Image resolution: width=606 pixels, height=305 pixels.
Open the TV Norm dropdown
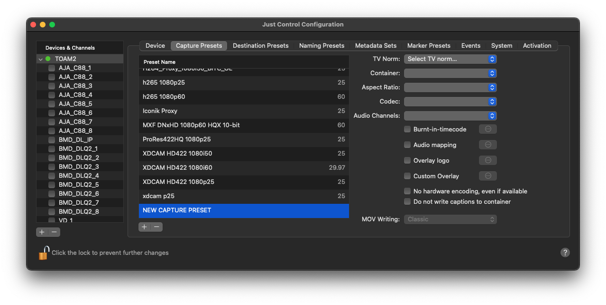pyautogui.click(x=450, y=59)
